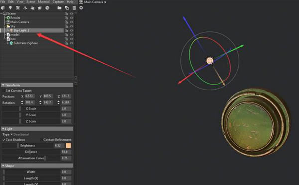
Task: Open the Help menu
Action: [70, 2]
